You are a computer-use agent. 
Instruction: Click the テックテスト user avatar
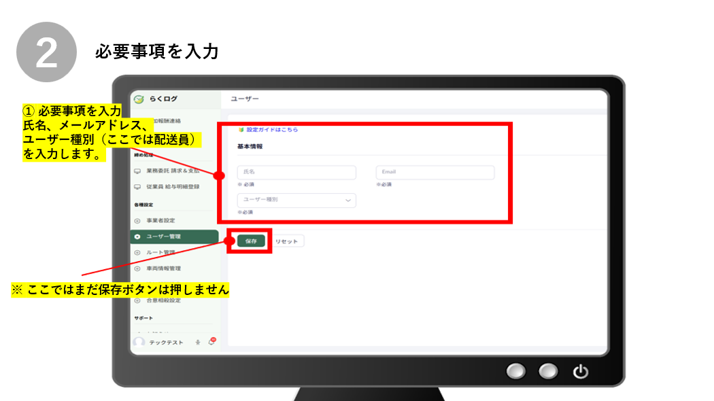pos(139,342)
